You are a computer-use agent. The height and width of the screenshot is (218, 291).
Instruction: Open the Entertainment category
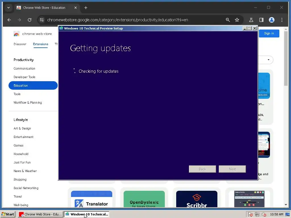coord(23,137)
